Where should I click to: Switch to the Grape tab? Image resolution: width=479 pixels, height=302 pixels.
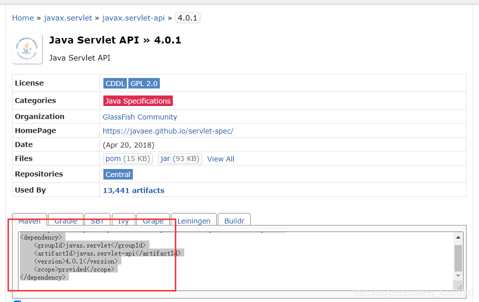coord(153,219)
